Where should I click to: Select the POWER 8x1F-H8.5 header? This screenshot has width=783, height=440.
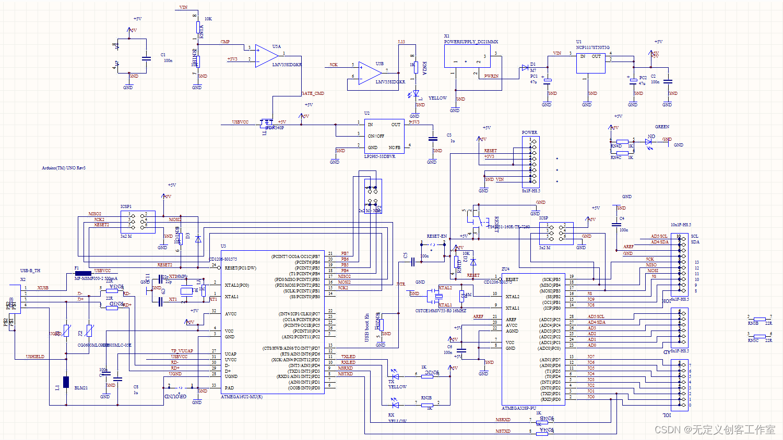(x=531, y=162)
